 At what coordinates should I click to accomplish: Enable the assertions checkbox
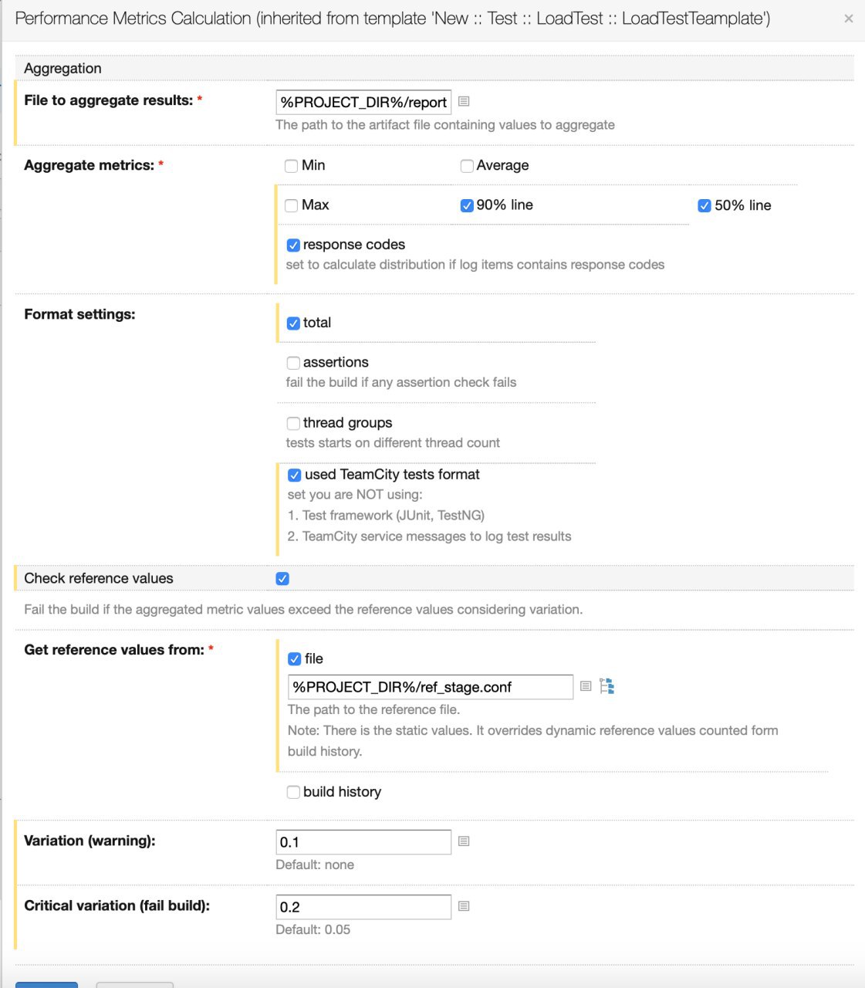click(x=293, y=363)
